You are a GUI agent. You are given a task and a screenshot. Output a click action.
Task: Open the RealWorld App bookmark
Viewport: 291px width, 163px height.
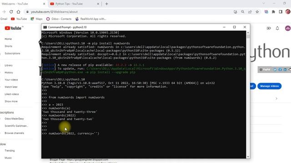coord(91,19)
